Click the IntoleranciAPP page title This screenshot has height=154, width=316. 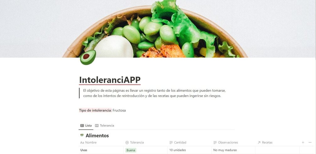pos(110,80)
